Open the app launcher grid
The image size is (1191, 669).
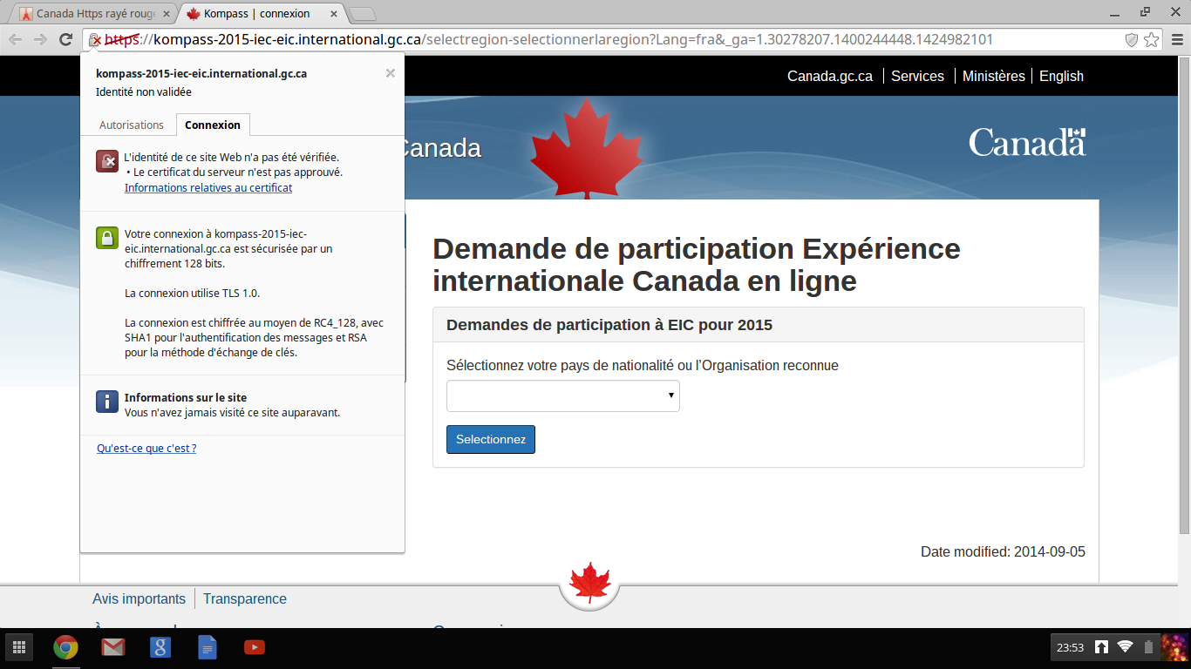tap(19, 647)
